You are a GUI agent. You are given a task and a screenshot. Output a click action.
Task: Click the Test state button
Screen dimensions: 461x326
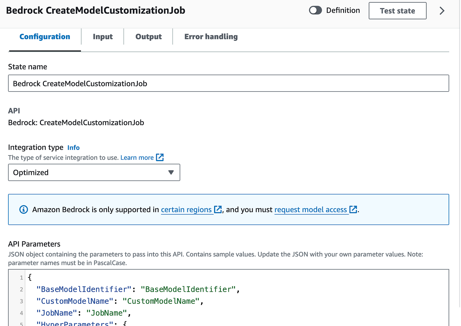pyautogui.click(x=397, y=11)
